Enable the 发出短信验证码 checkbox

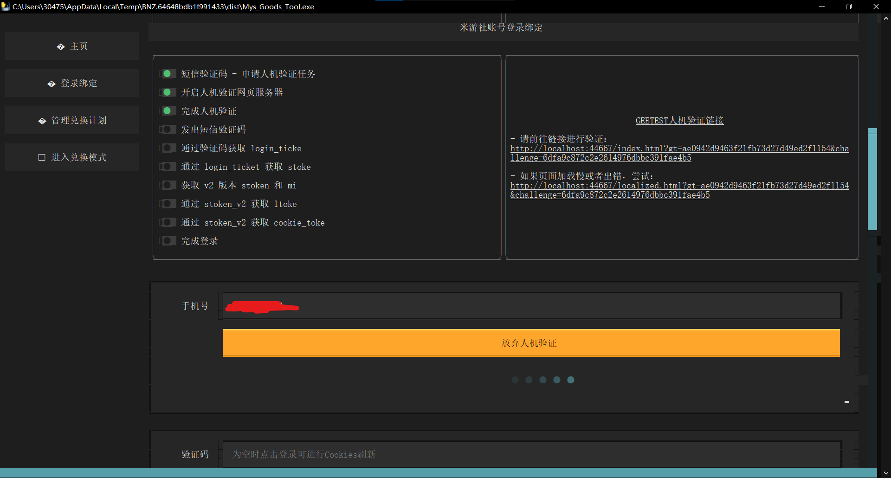(x=168, y=129)
